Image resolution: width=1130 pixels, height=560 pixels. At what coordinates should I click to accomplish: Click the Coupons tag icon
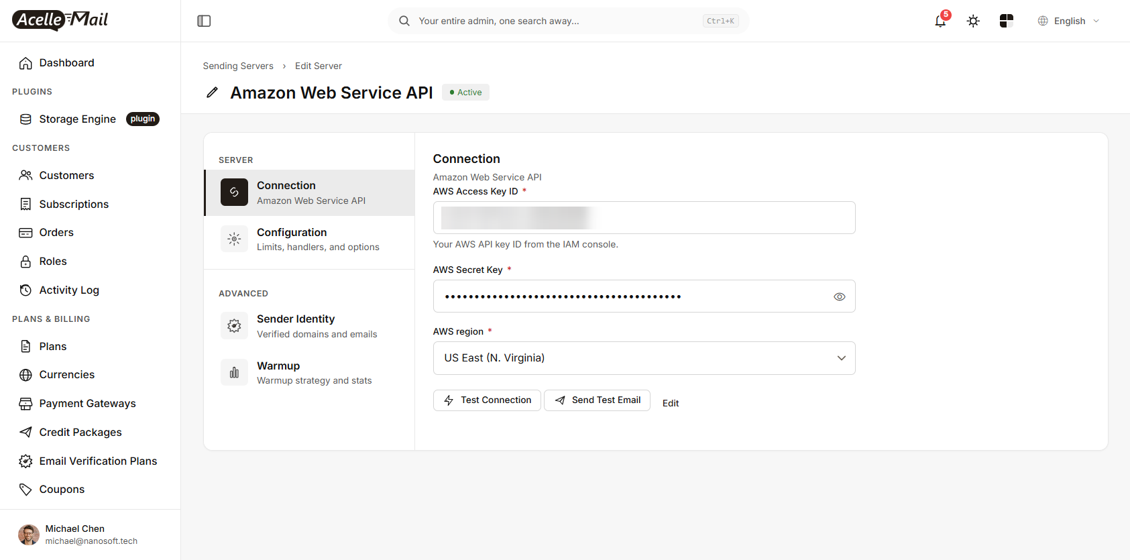[25, 490]
